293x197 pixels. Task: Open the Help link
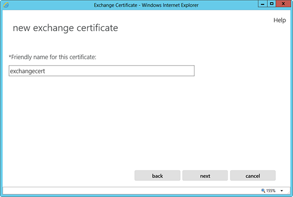click(280, 20)
